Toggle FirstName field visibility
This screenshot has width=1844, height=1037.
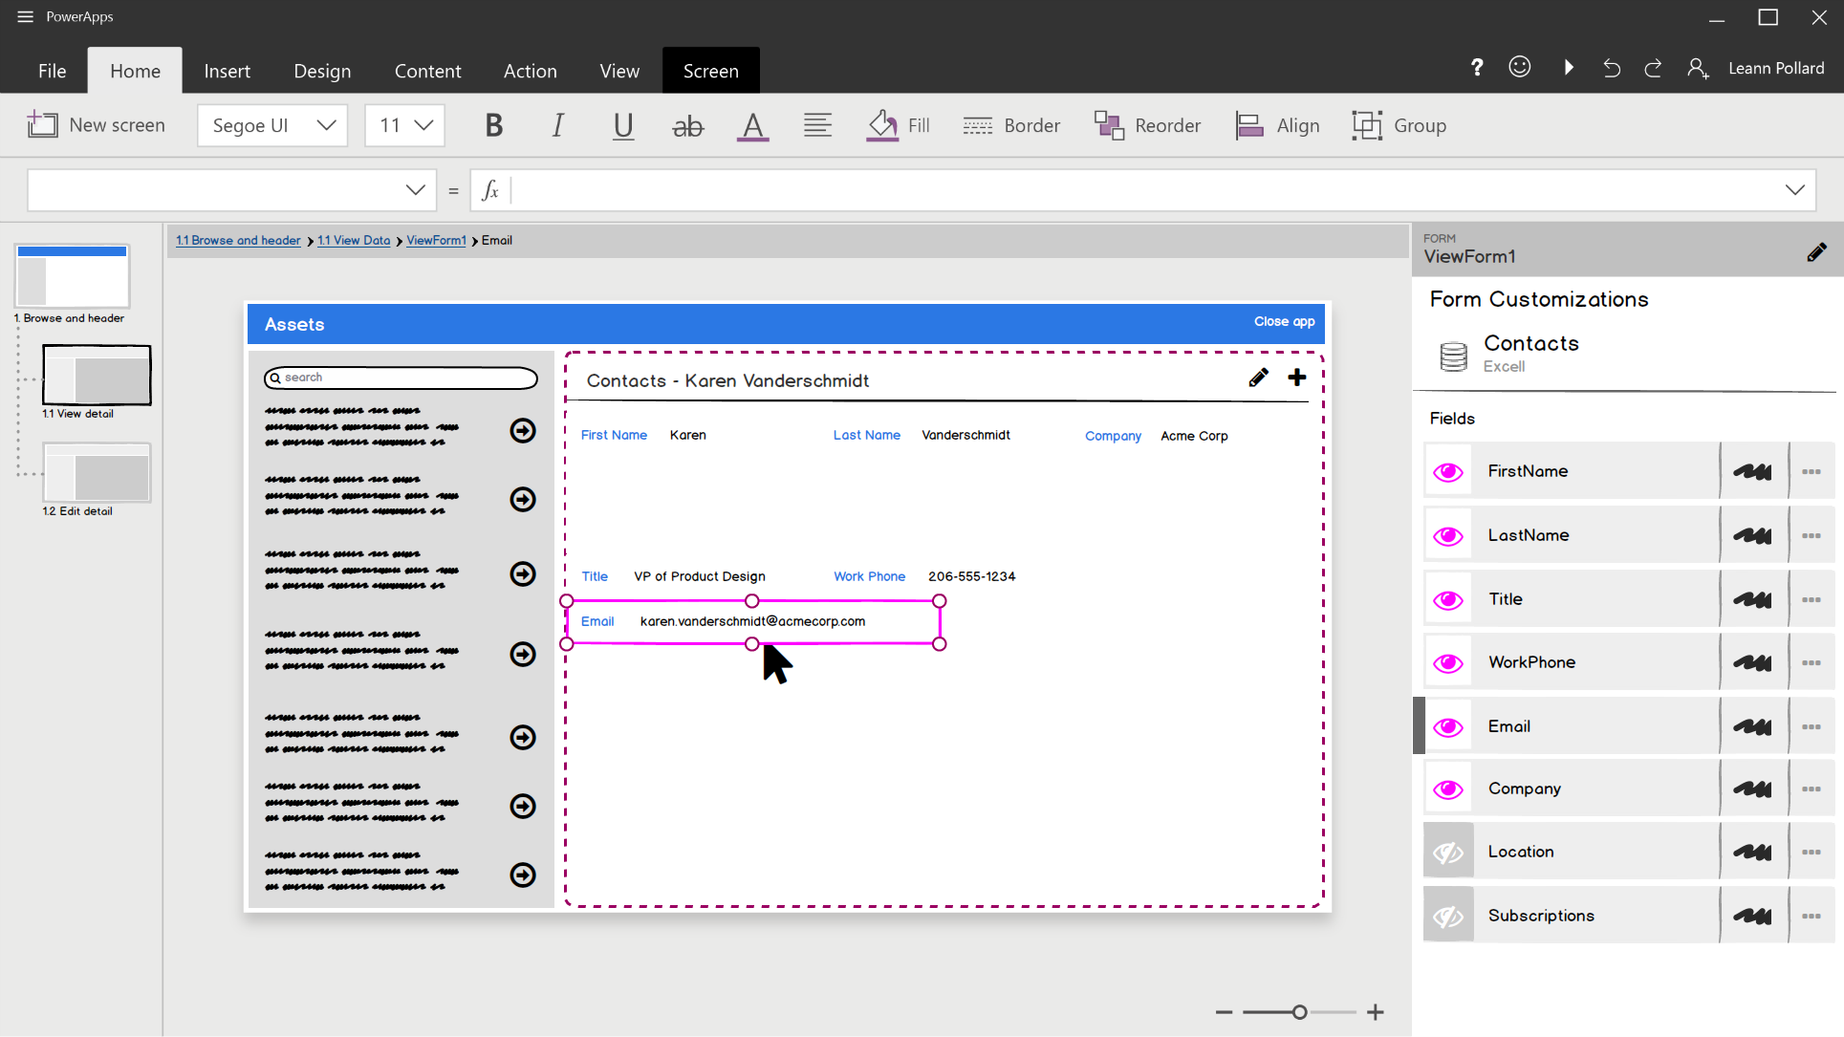(x=1448, y=471)
